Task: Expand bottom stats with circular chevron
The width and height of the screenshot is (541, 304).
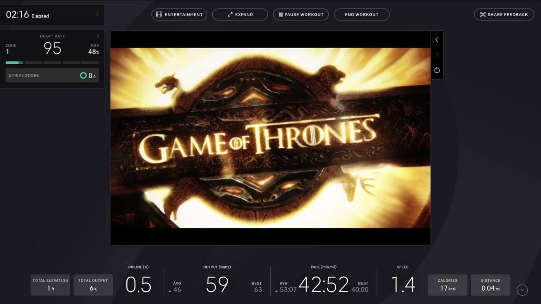Action: 522,290
